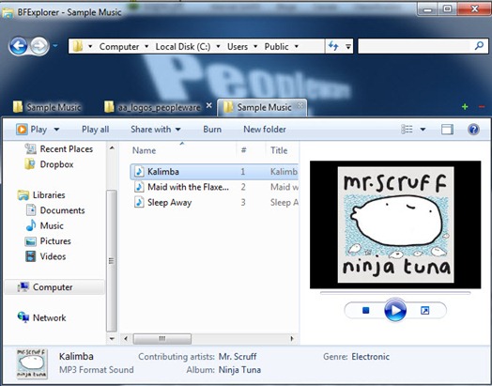Screen dimensions: 492x386
Task: Open the Videos library
Action: [46, 256]
